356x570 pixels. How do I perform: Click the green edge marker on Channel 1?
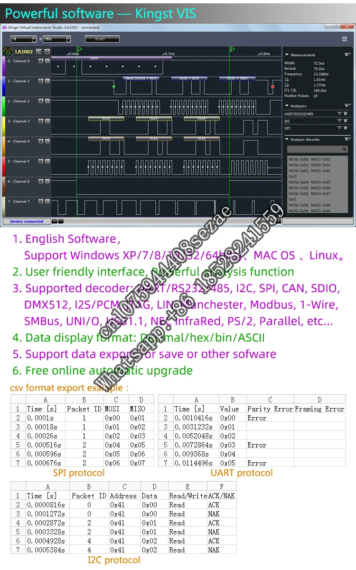click(x=114, y=86)
